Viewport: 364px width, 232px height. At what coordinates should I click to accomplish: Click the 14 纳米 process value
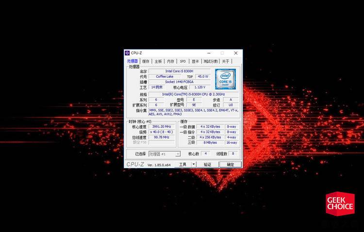click(x=157, y=87)
